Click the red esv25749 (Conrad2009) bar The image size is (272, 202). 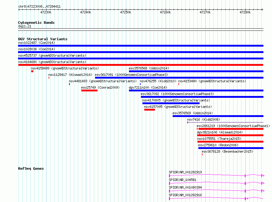click(89, 90)
